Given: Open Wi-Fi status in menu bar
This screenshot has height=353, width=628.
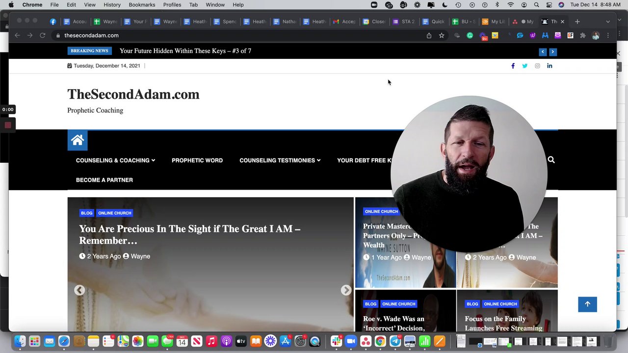Looking at the screenshot, I should click(x=511, y=5).
